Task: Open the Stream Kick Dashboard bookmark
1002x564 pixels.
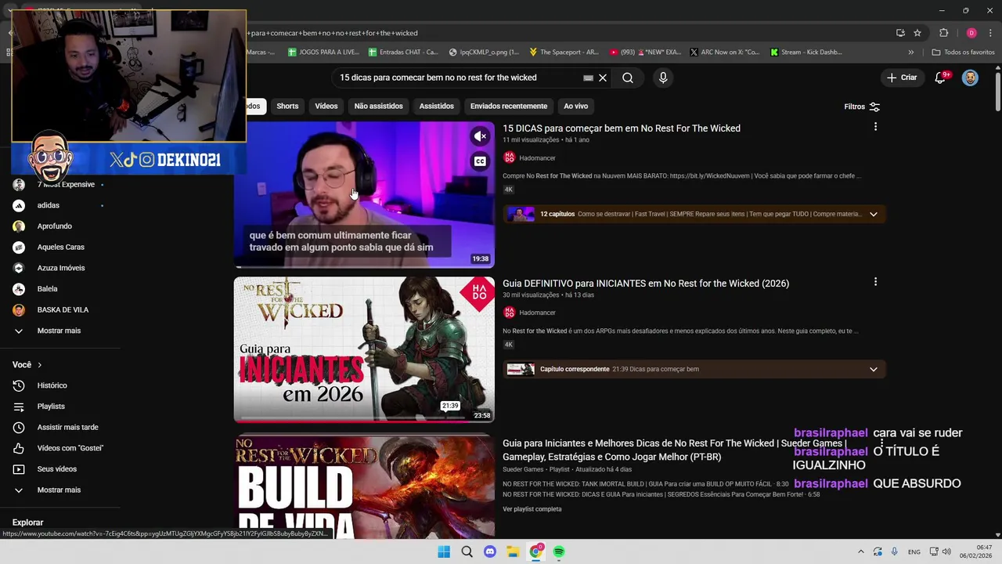Action: tap(806, 52)
